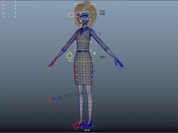Select the blue root circle under the feet
This screenshot has width=178, height=133.
point(85,127)
